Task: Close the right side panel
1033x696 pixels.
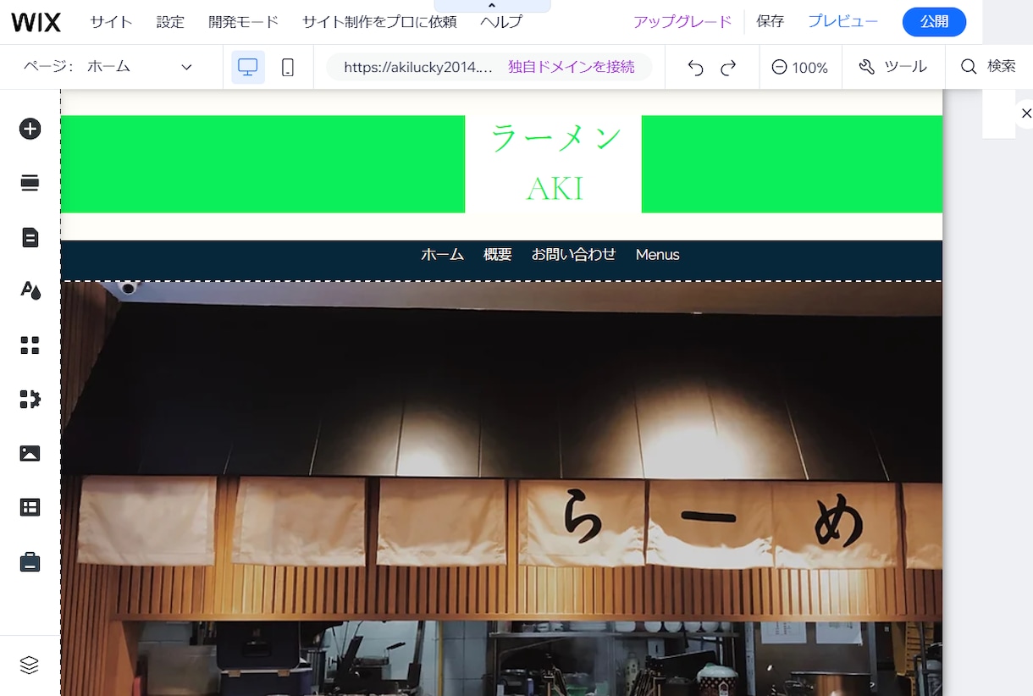Action: pos(1026,113)
